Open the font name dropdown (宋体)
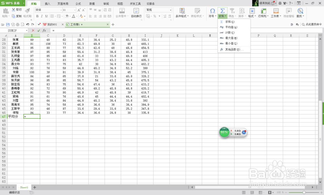 pyautogui.click(x=61, y=10)
